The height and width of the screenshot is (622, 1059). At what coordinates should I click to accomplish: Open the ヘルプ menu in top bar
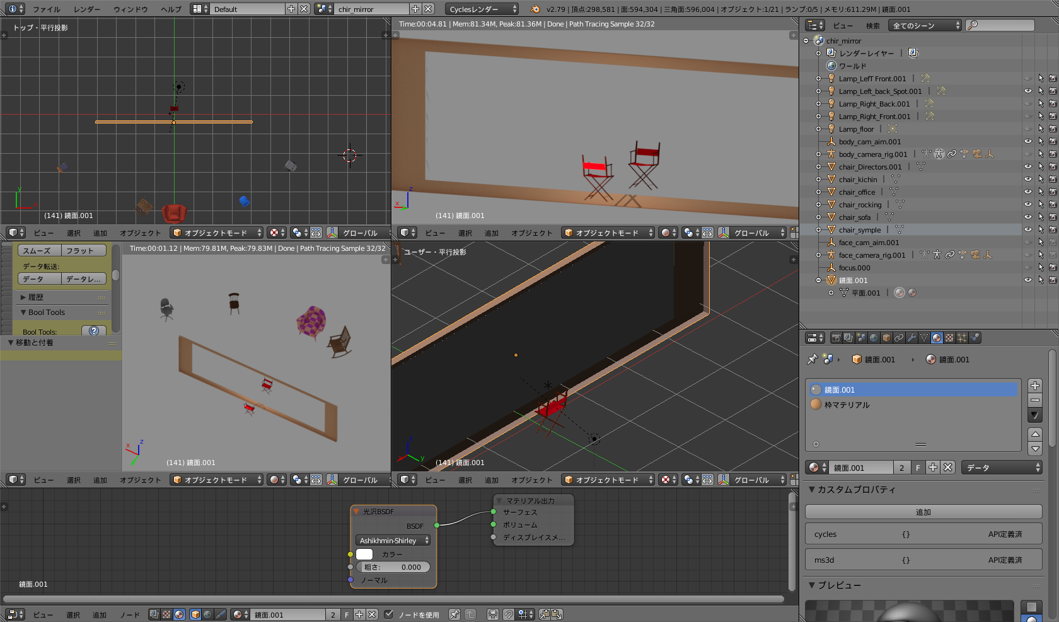tap(171, 9)
